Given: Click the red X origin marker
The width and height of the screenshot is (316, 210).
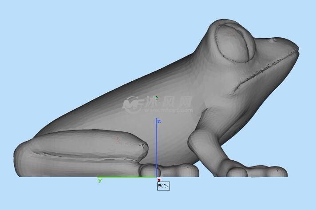Looking at the screenshot, I should pos(159,180).
